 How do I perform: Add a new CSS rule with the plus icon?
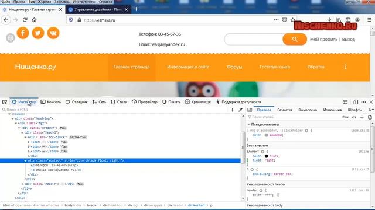tap(362, 117)
